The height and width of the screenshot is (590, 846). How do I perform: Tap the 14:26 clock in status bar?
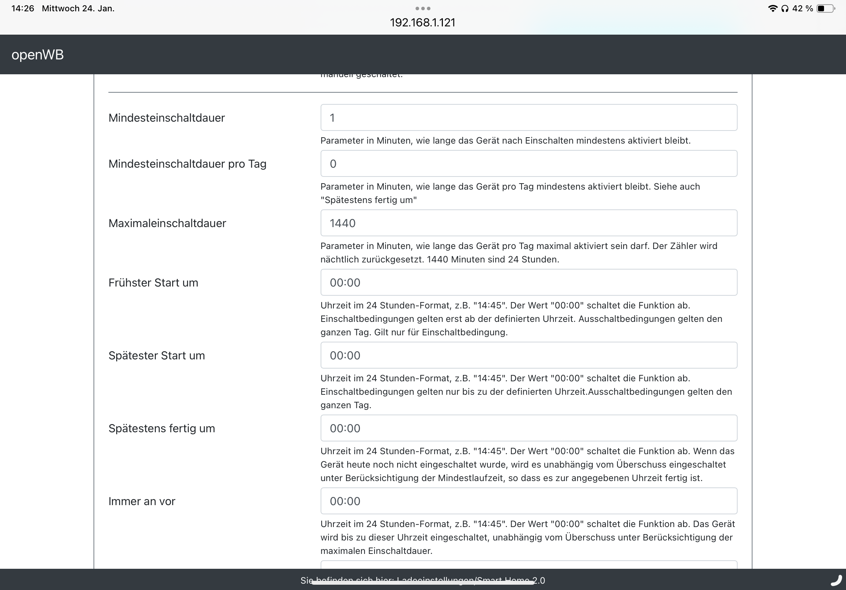coord(23,8)
